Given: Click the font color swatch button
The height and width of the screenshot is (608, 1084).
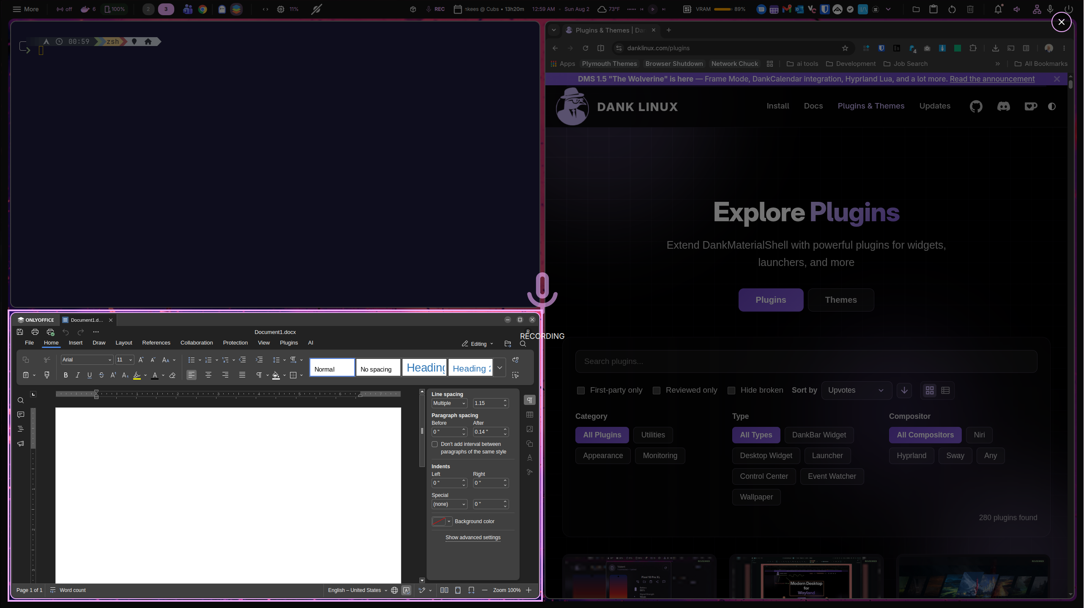Looking at the screenshot, I should tap(155, 375).
